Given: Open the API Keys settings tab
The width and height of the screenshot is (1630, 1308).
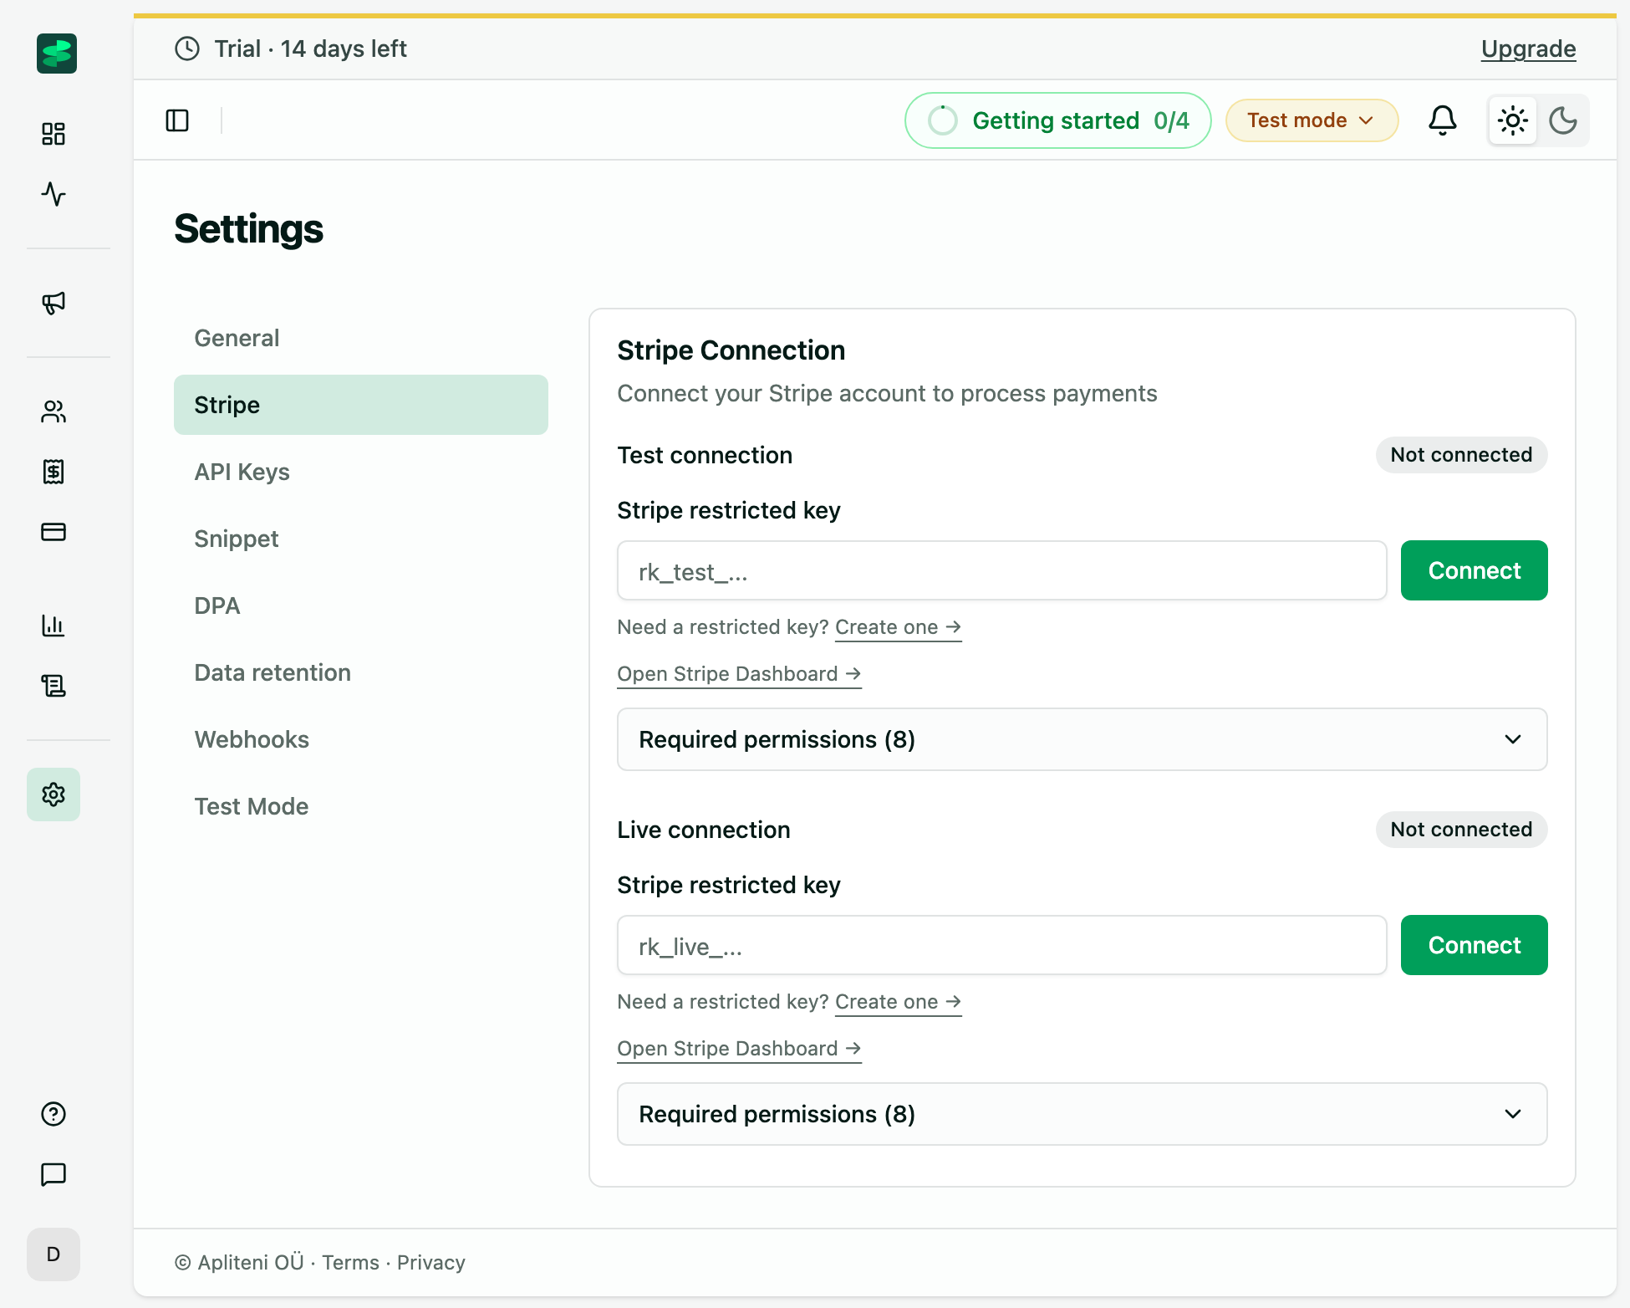Looking at the screenshot, I should pos(361,472).
